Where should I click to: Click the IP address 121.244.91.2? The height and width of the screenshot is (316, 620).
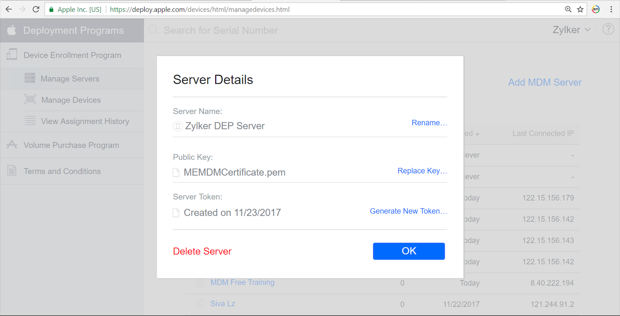pyautogui.click(x=552, y=304)
